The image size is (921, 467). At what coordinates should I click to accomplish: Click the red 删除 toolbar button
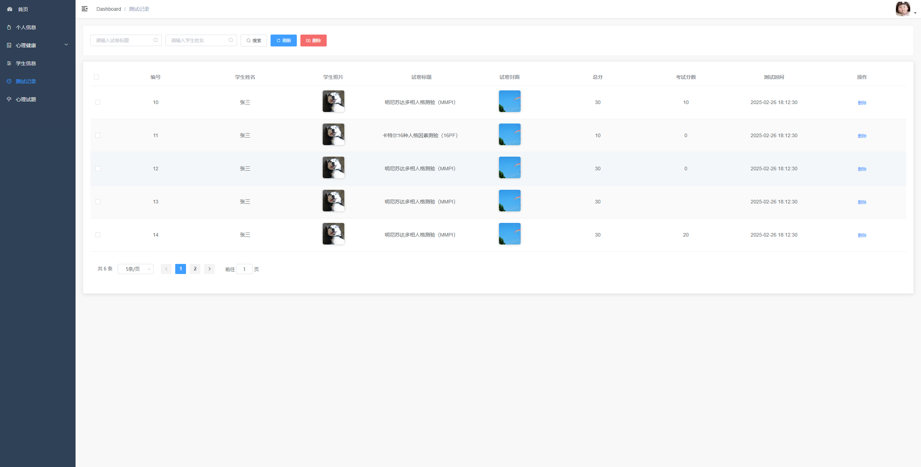pyautogui.click(x=313, y=40)
